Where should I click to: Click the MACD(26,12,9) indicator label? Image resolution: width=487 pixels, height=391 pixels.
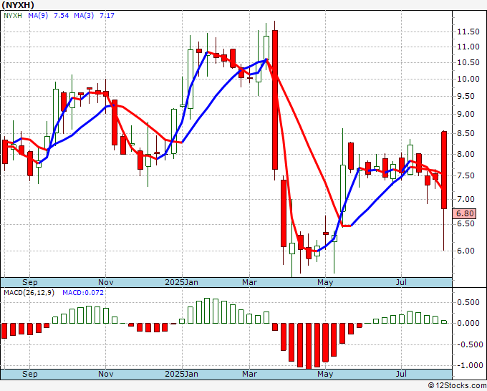29,293
